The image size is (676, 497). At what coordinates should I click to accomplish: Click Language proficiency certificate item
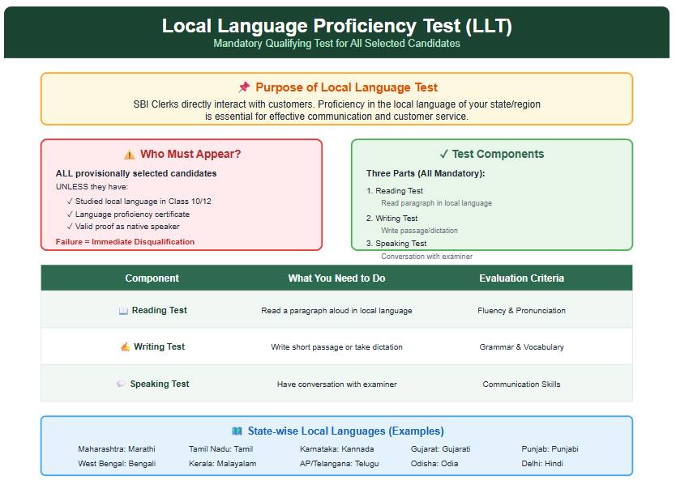[132, 215]
